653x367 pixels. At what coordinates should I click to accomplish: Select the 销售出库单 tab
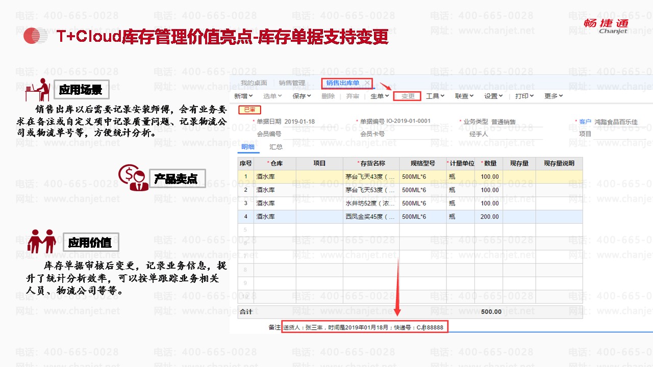click(x=343, y=83)
